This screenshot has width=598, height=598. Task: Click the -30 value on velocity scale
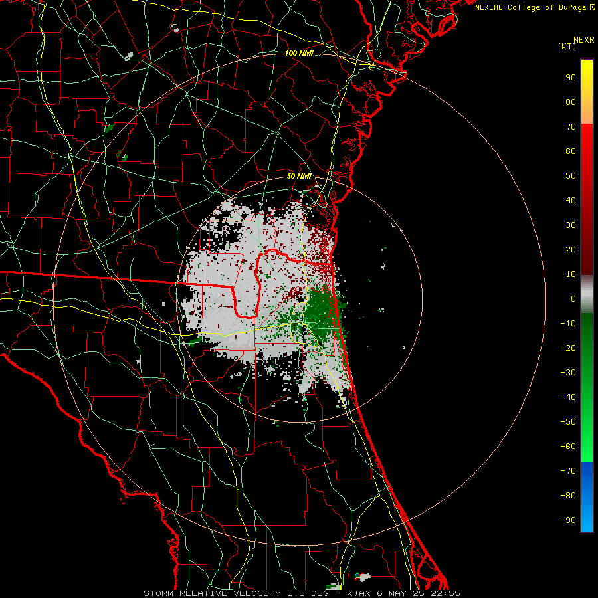(x=568, y=373)
